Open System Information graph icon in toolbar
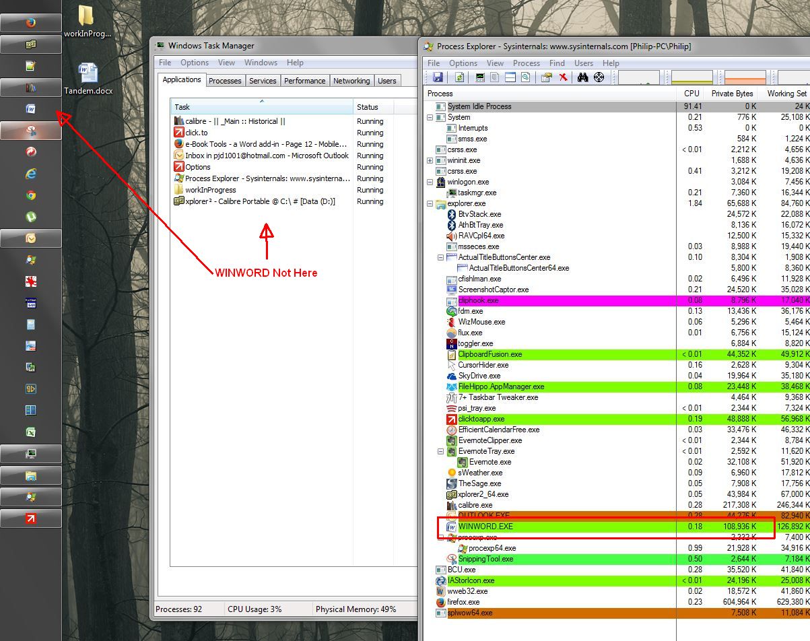 [x=480, y=77]
